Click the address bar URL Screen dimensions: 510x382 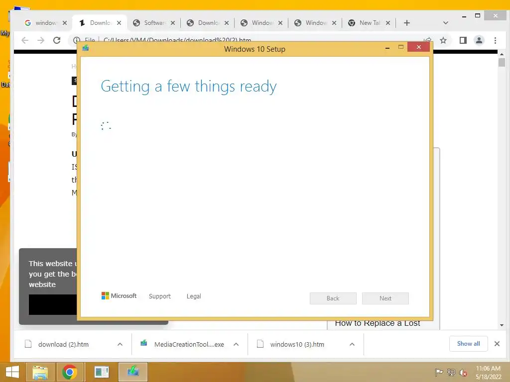point(177,40)
